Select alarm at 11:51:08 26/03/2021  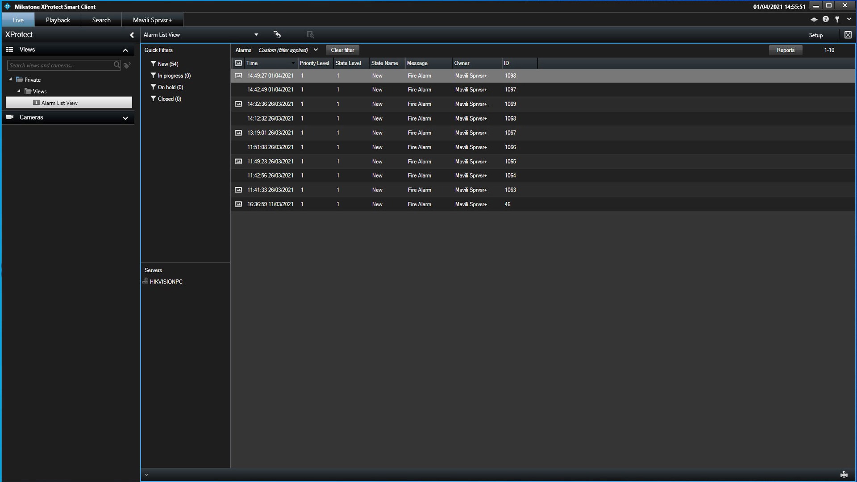pos(543,147)
